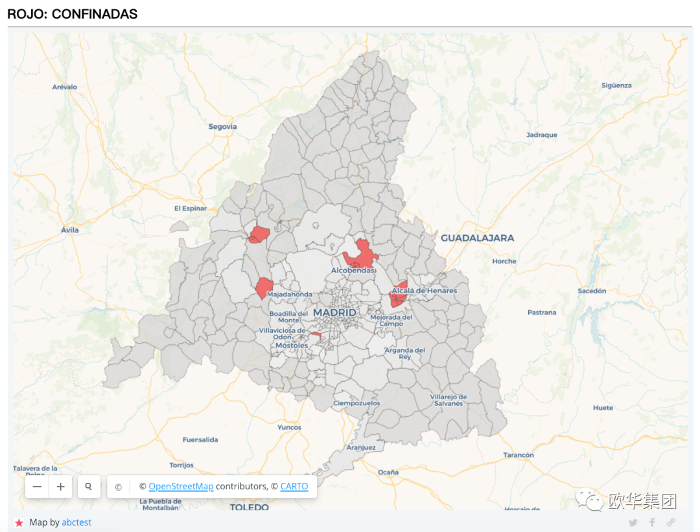The width and height of the screenshot is (700, 532).
Task: Zoom in with the plus button
Action: pyautogui.click(x=61, y=487)
